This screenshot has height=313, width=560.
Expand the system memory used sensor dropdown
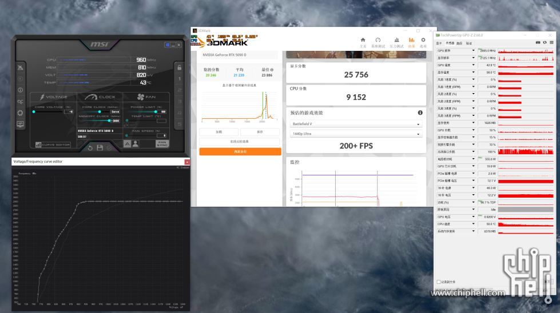pos(473,231)
